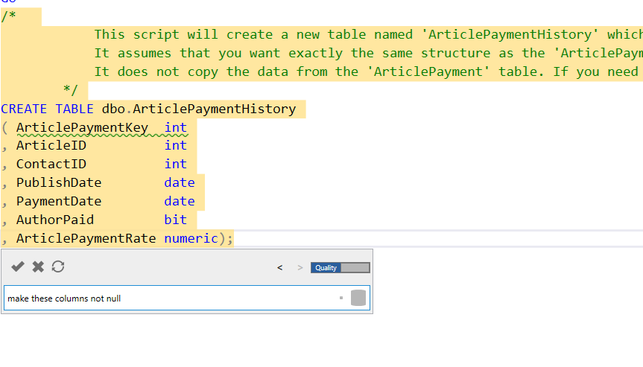Click the dbo.ArticlePaymentHistory table name
643x367 pixels.
[199, 109]
